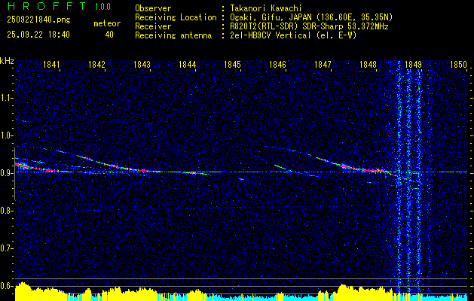474x301 pixels.
Task: Click the 1849 time axis label
Action: (413, 64)
